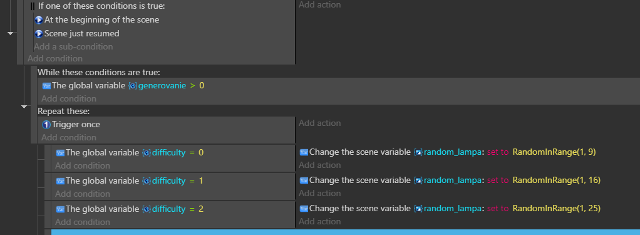Click 'Add action' next to Trigger once
This screenshot has height=235, width=640.
[x=319, y=123]
